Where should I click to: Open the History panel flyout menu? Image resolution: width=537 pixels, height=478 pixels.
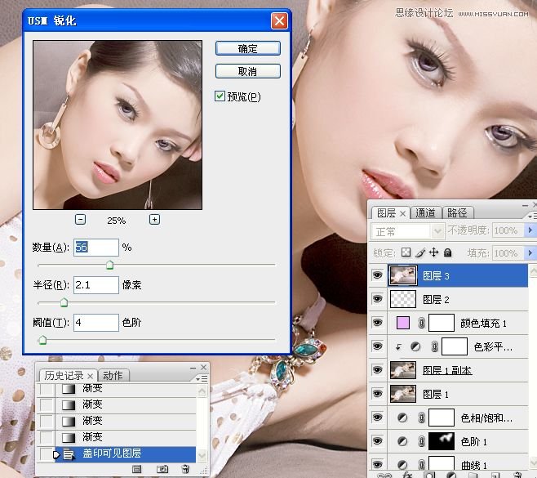point(200,378)
